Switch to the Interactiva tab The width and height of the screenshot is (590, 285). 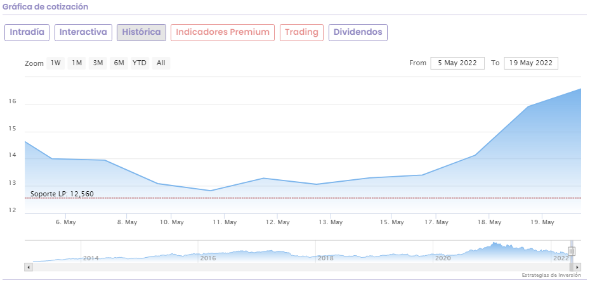(83, 32)
